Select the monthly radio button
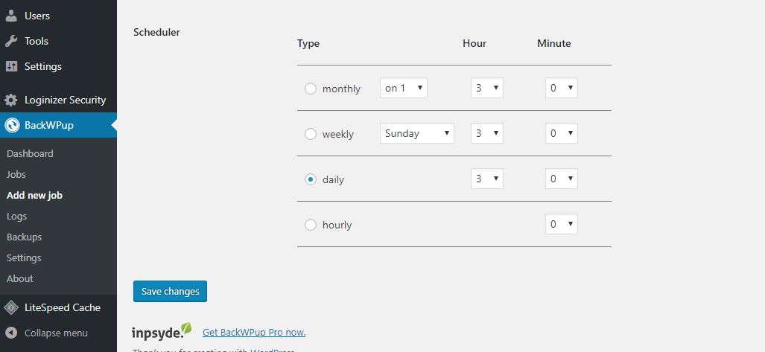765x352 pixels. point(311,89)
